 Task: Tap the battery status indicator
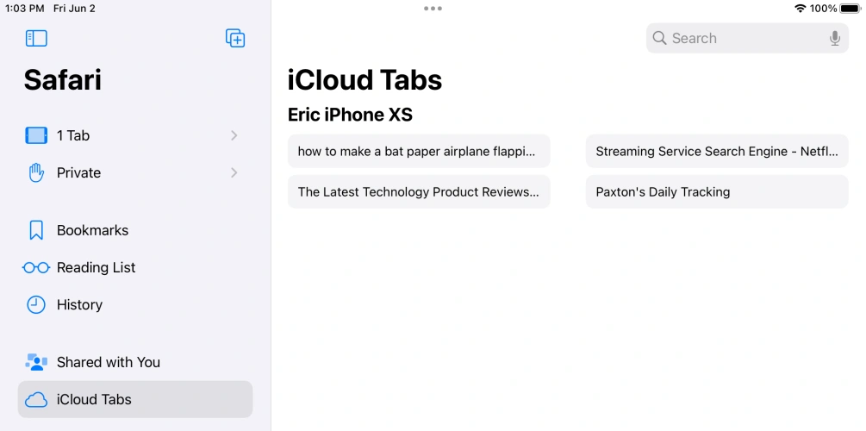(850, 9)
